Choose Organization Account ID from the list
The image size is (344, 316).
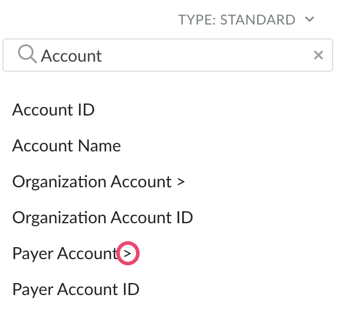point(102,218)
